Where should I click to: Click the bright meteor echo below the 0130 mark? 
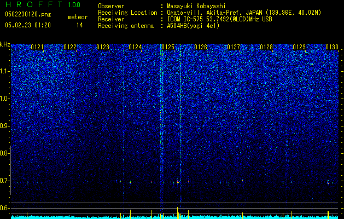tap(328, 182)
